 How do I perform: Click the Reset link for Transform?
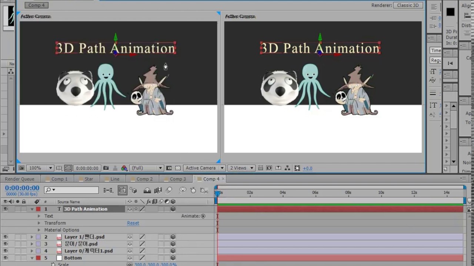(x=133, y=223)
